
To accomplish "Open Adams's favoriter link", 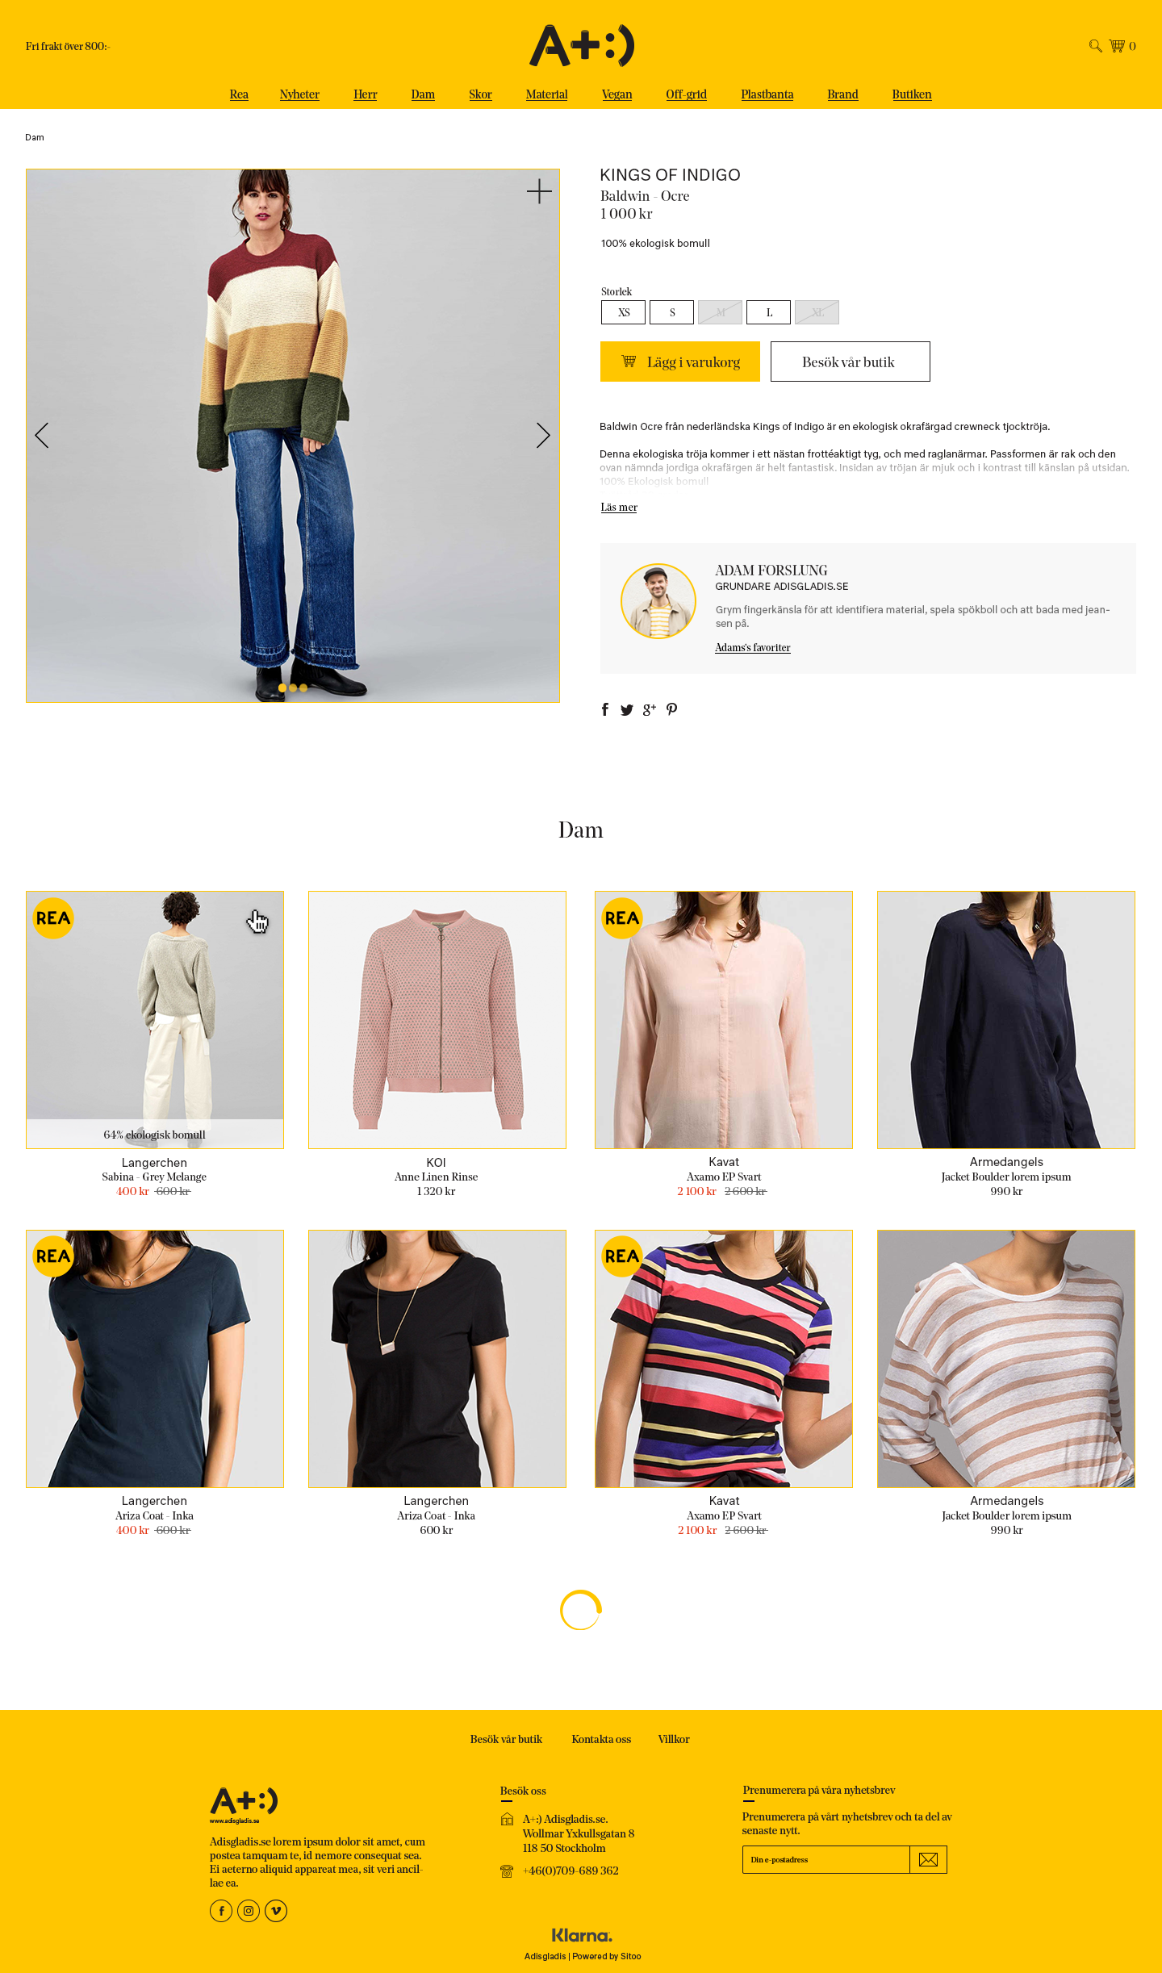I will (x=753, y=648).
